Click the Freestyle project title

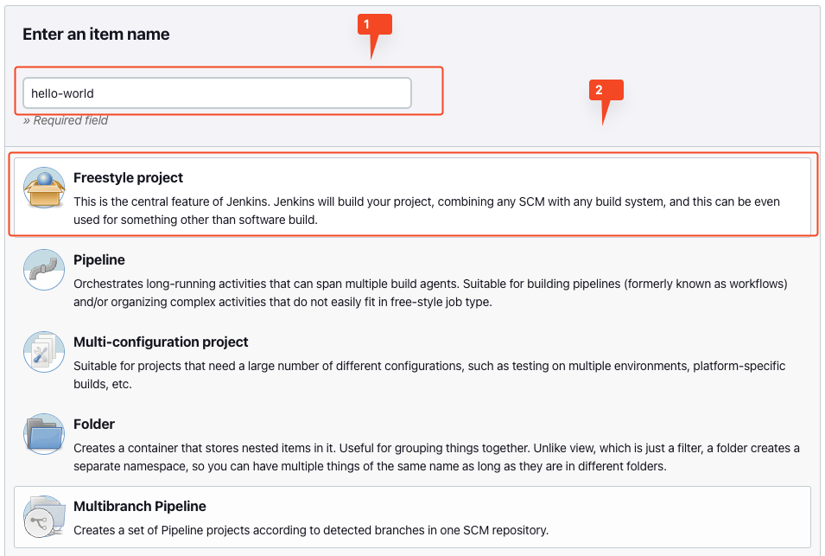tap(128, 177)
